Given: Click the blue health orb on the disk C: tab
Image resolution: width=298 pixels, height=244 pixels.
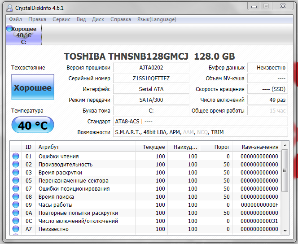Looking at the screenshot, I should pyautogui.click(x=9, y=29).
